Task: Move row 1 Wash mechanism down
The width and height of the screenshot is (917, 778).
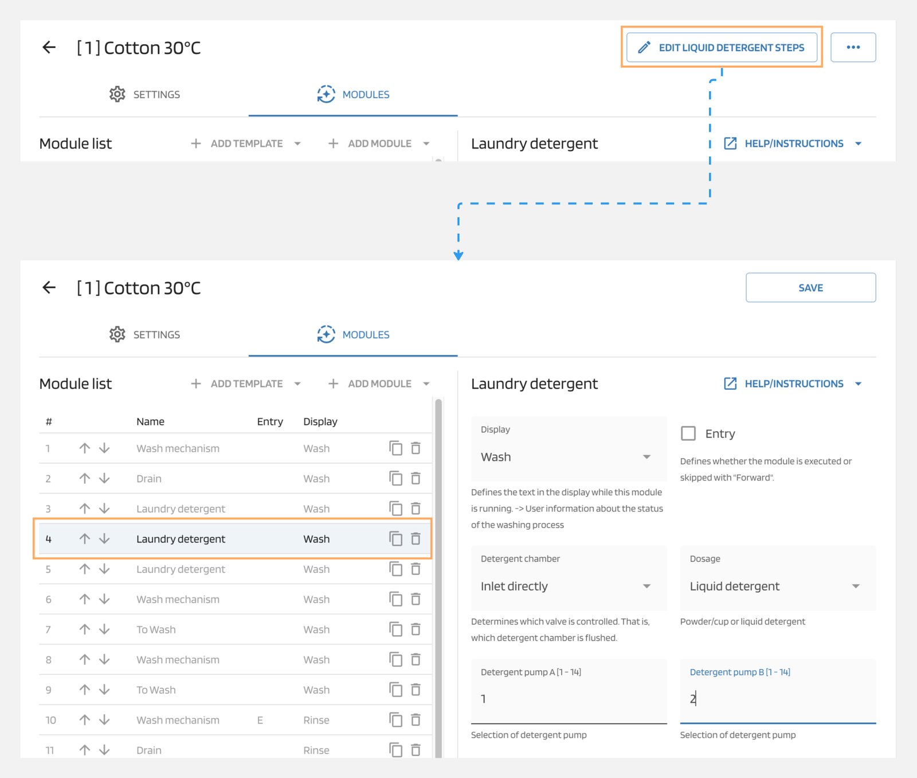Action: pyautogui.click(x=104, y=448)
